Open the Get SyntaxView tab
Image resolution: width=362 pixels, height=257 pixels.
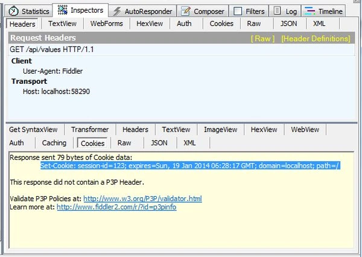(33, 130)
